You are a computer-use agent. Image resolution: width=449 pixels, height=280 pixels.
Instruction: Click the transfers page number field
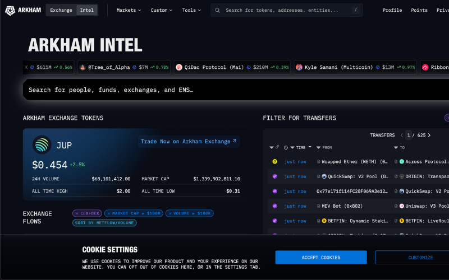tap(409, 135)
